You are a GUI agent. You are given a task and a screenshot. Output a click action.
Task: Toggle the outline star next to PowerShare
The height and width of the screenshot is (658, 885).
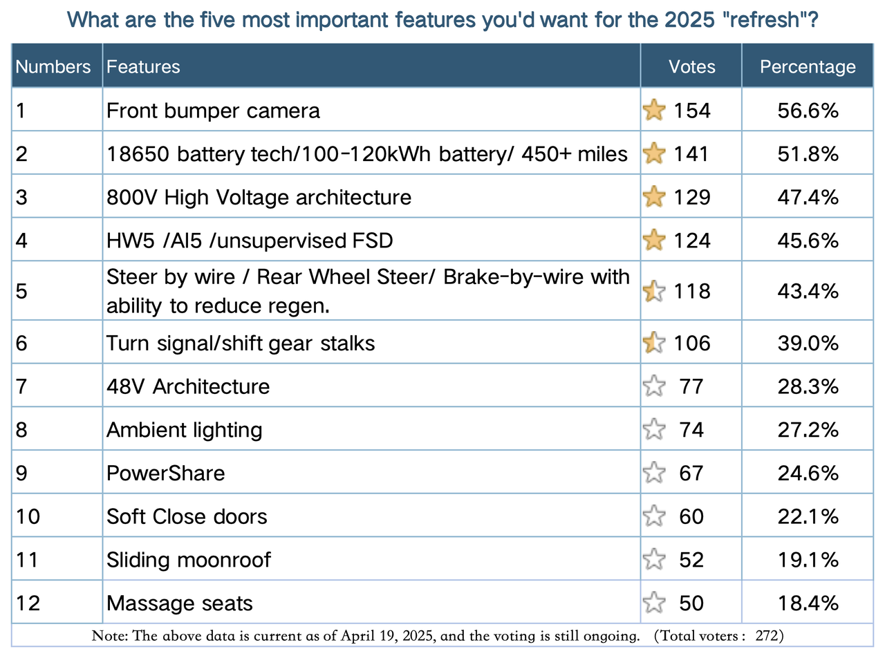coord(653,473)
